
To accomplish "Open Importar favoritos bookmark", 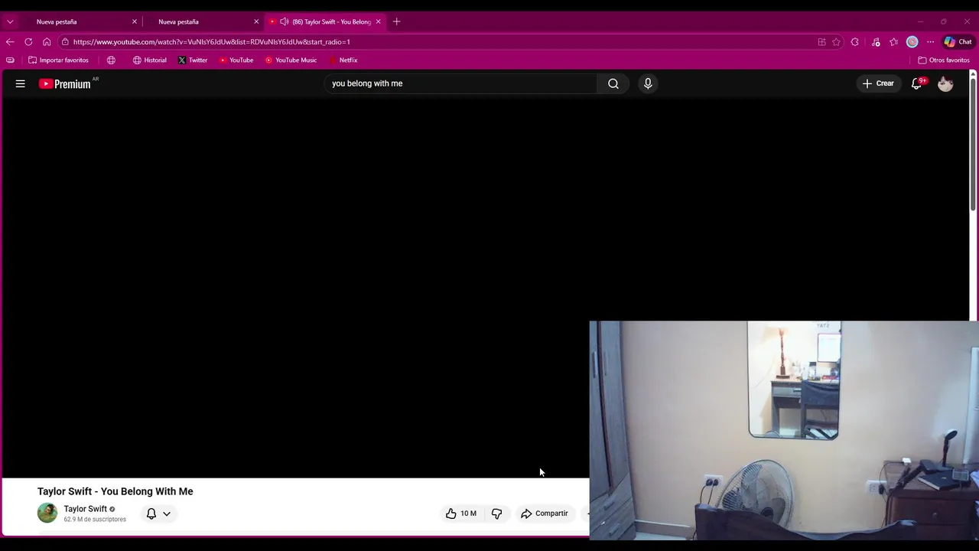I will (58, 60).
